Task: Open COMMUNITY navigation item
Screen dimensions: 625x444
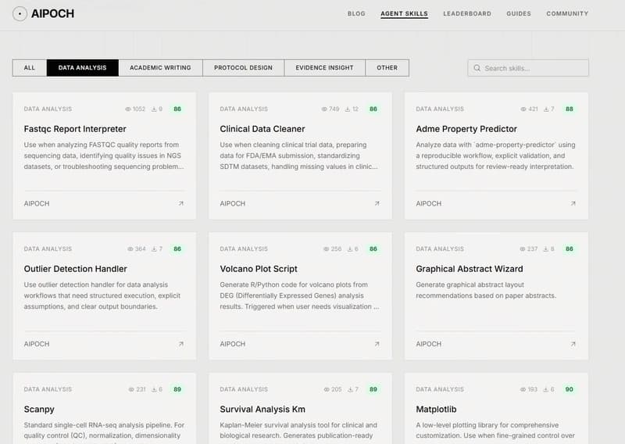Action: (567, 13)
